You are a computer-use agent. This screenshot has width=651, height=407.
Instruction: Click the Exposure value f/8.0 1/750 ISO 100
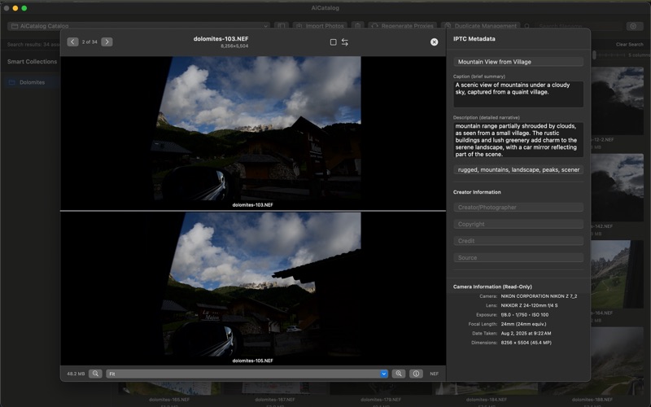click(524, 315)
